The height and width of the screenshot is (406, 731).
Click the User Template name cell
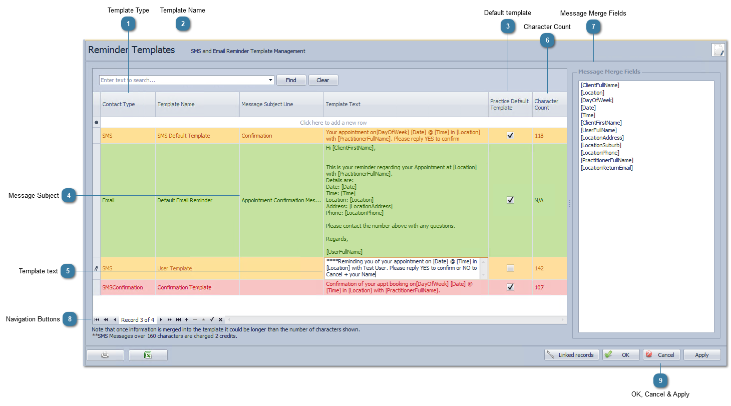coord(197,268)
